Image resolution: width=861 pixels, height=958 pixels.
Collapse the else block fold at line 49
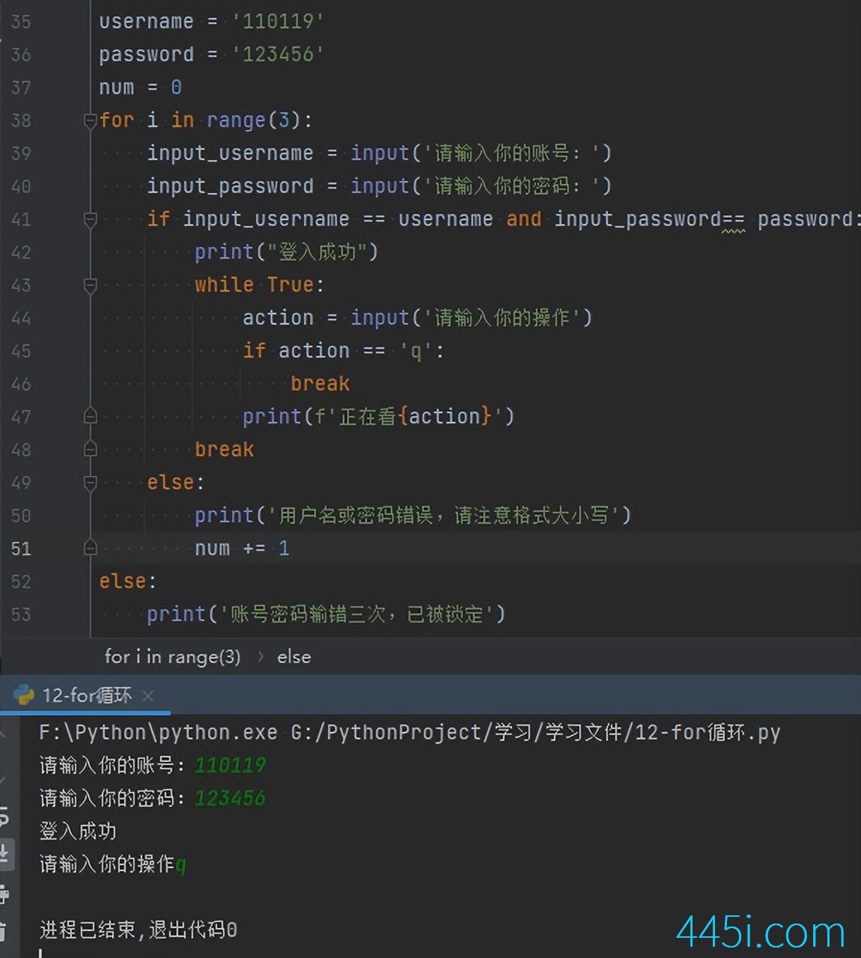pos(91,483)
